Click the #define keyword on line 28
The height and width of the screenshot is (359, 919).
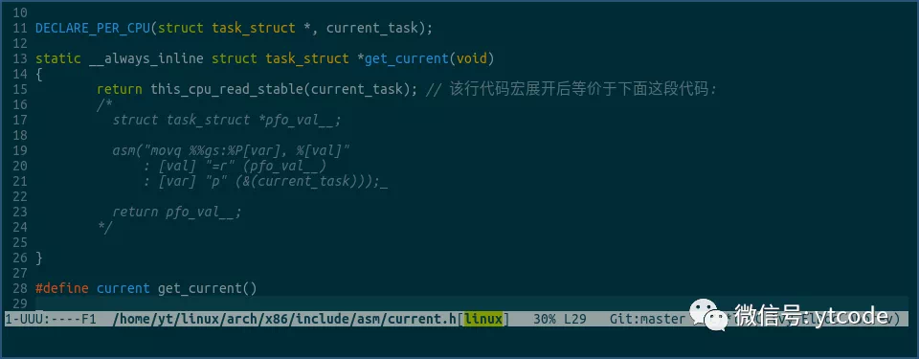[61, 288]
